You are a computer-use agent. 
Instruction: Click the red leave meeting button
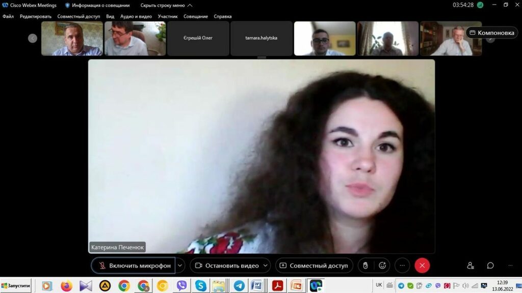pos(422,266)
